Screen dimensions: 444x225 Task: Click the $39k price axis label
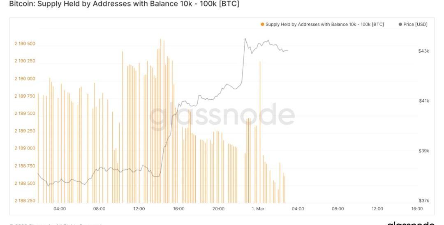pos(424,151)
